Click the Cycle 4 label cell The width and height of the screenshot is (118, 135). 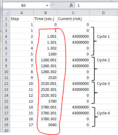(103, 113)
